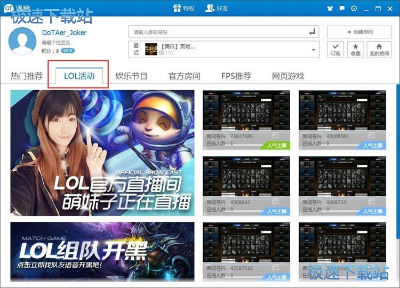Click the vertical scrollbar on the right

click(398, 162)
